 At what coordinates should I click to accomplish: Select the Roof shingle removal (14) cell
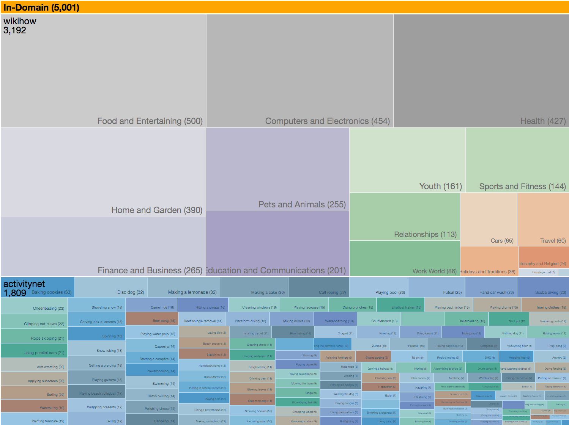point(202,319)
